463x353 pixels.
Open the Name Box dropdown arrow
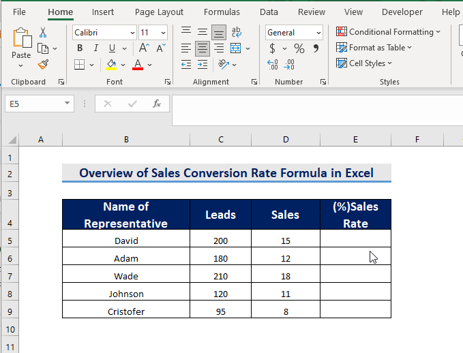(67, 103)
